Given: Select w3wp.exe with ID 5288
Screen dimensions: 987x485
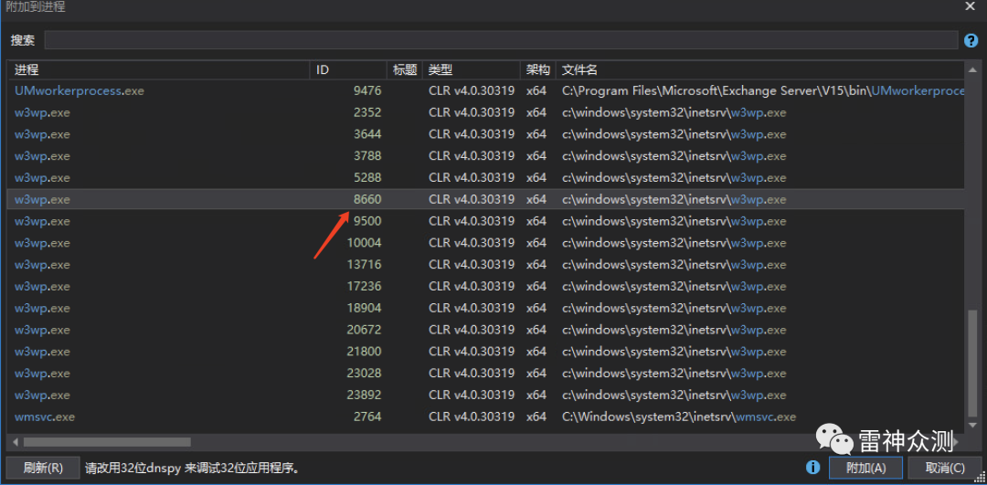Looking at the screenshot, I should point(485,177).
